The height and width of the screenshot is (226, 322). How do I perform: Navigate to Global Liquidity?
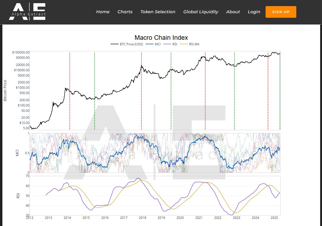[201, 12]
